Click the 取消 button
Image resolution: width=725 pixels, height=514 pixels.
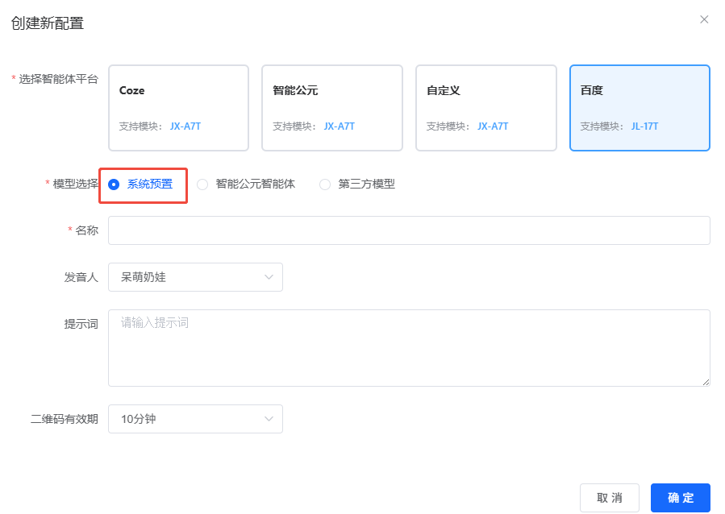[610, 497]
